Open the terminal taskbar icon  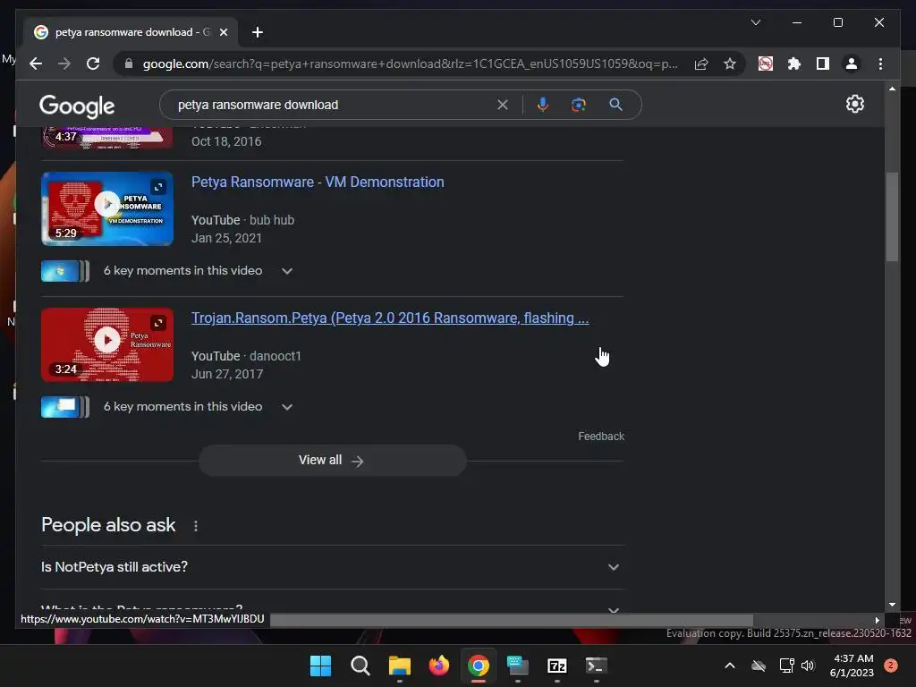(596, 666)
